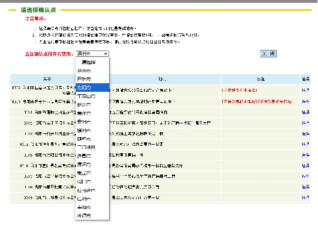Click the 备注 column header
This screenshot has height=225, width=318.
[x=261, y=79]
